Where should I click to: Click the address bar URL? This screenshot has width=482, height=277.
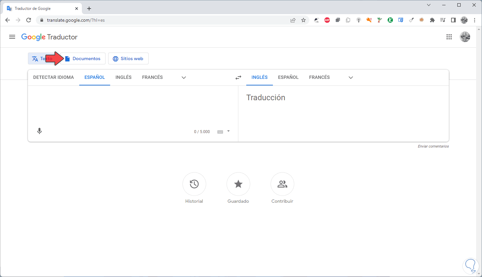click(76, 20)
